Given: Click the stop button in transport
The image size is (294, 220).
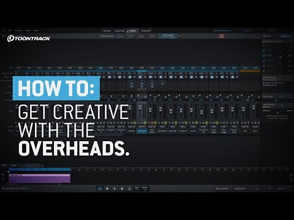Looking at the screenshot, I should 107,189.
